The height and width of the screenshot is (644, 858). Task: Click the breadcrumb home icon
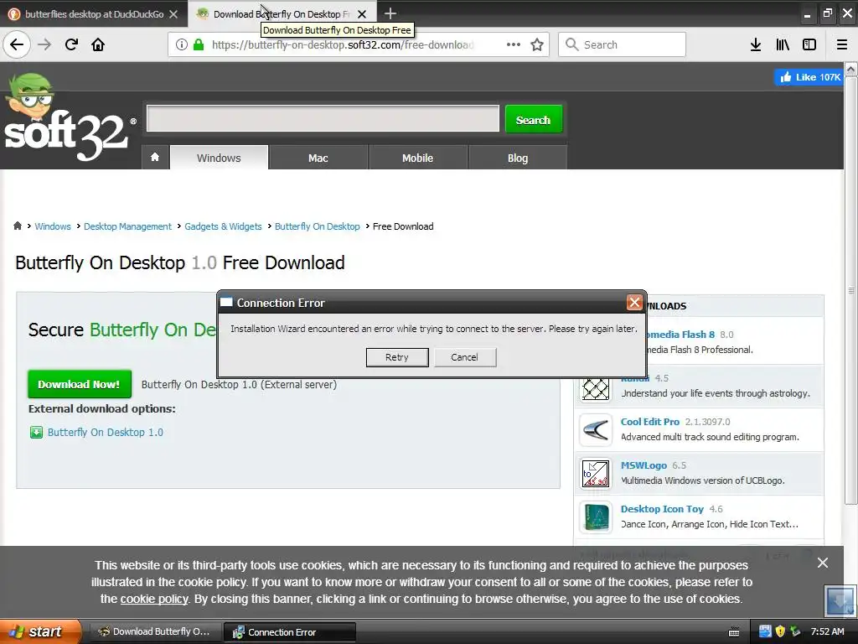[18, 226]
